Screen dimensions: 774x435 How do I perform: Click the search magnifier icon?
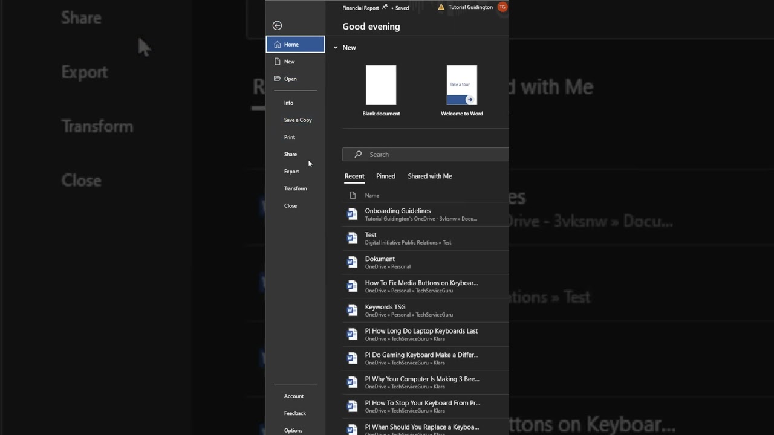click(x=358, y=155)
